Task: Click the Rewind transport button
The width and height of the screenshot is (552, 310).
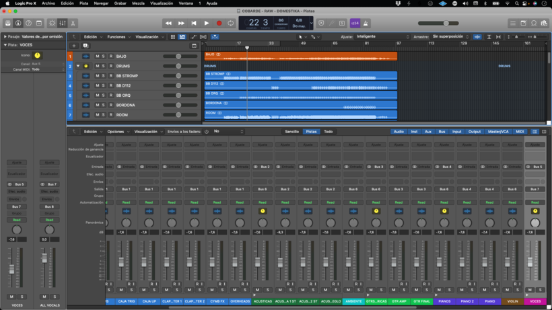Action: (x=168, y=23)
